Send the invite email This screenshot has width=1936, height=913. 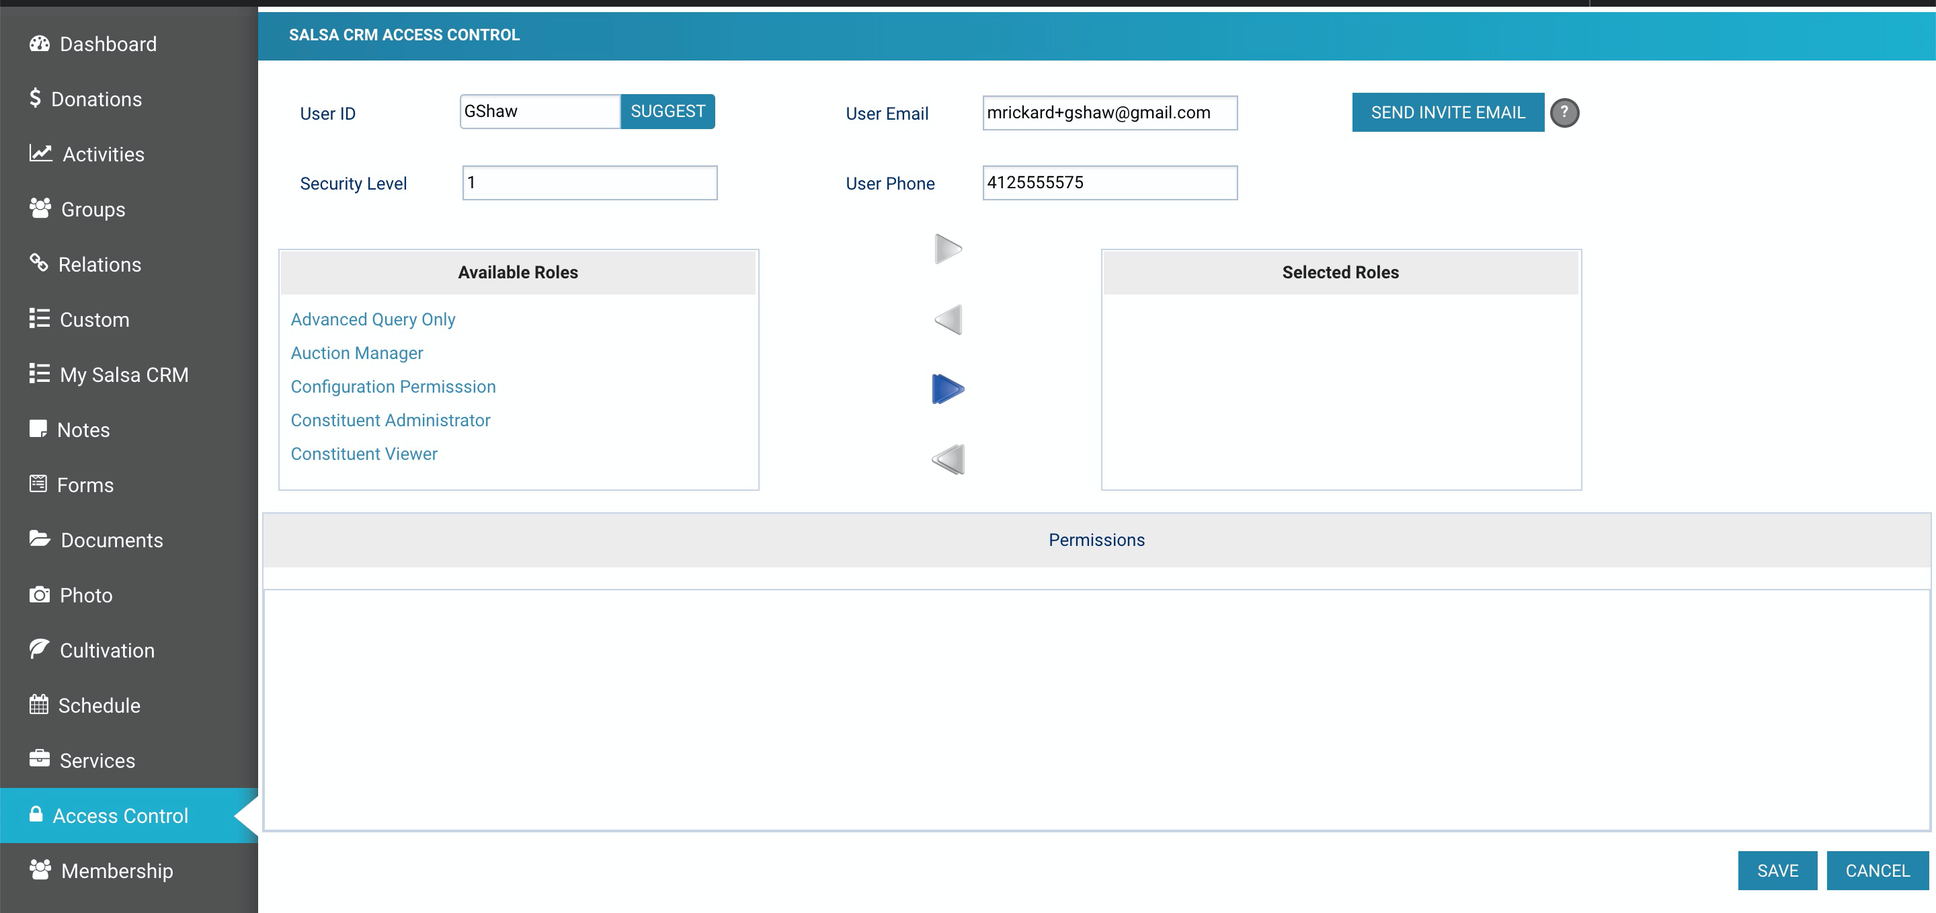click(1447, 113)
